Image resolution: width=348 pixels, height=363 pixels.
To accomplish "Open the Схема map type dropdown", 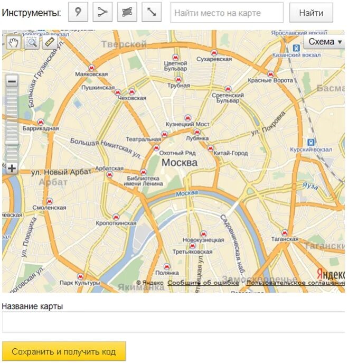I will 325,42.
